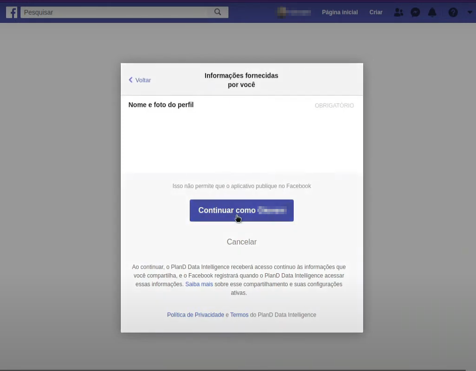Open the blurred profile name link
476x371 pixels.
294,13
